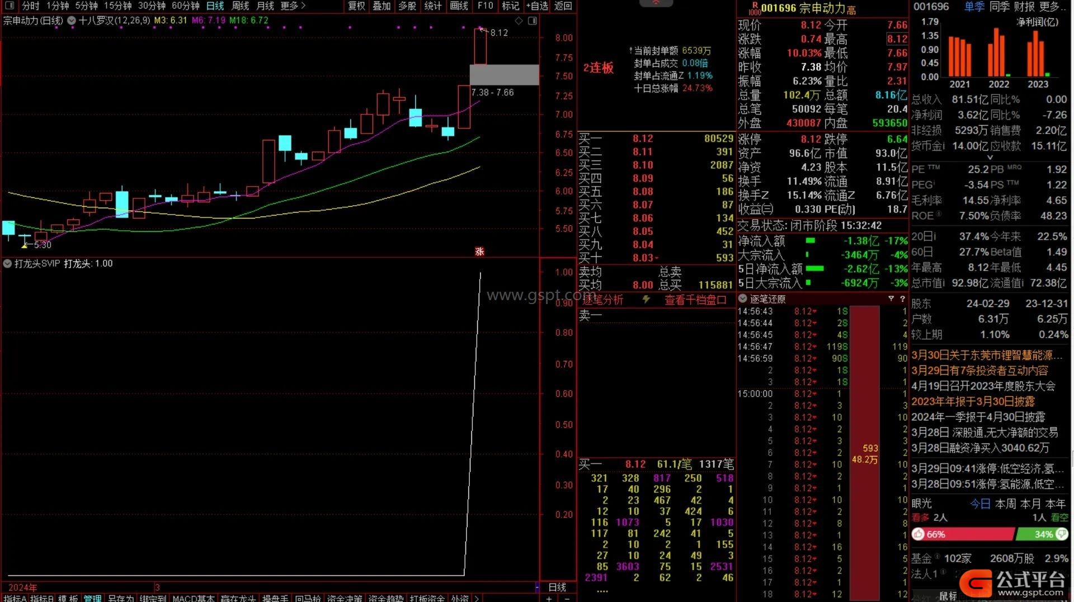Image resolution: width=1074 pixels, height=602 pixels.
Task: Select the 打板资金 indicator tab
Action: point(427,598)
